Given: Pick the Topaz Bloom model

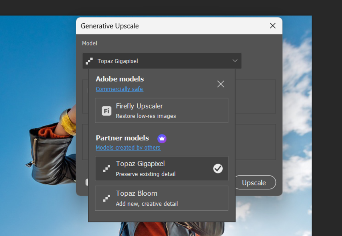Looking at the screenshot, I should 162,198.
